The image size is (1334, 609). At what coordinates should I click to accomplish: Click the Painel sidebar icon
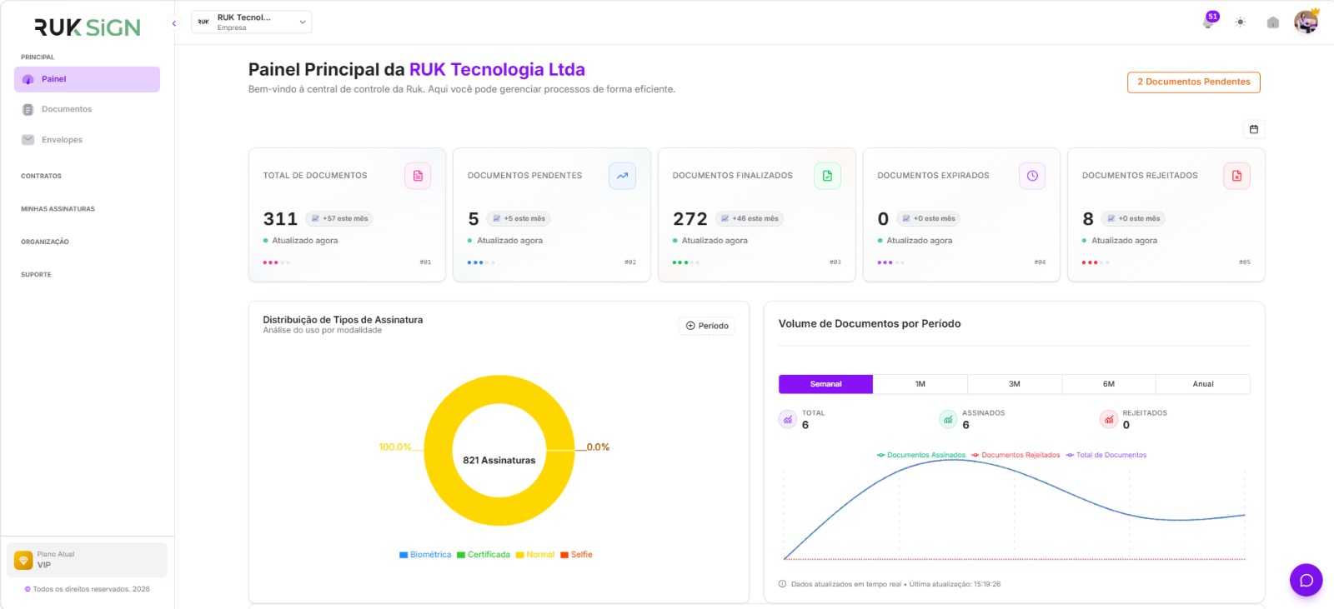pos(28,79)
